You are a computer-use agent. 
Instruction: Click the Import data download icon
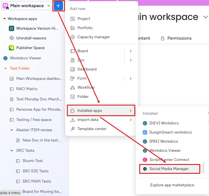pyautogui.click(x=73, y=120)
